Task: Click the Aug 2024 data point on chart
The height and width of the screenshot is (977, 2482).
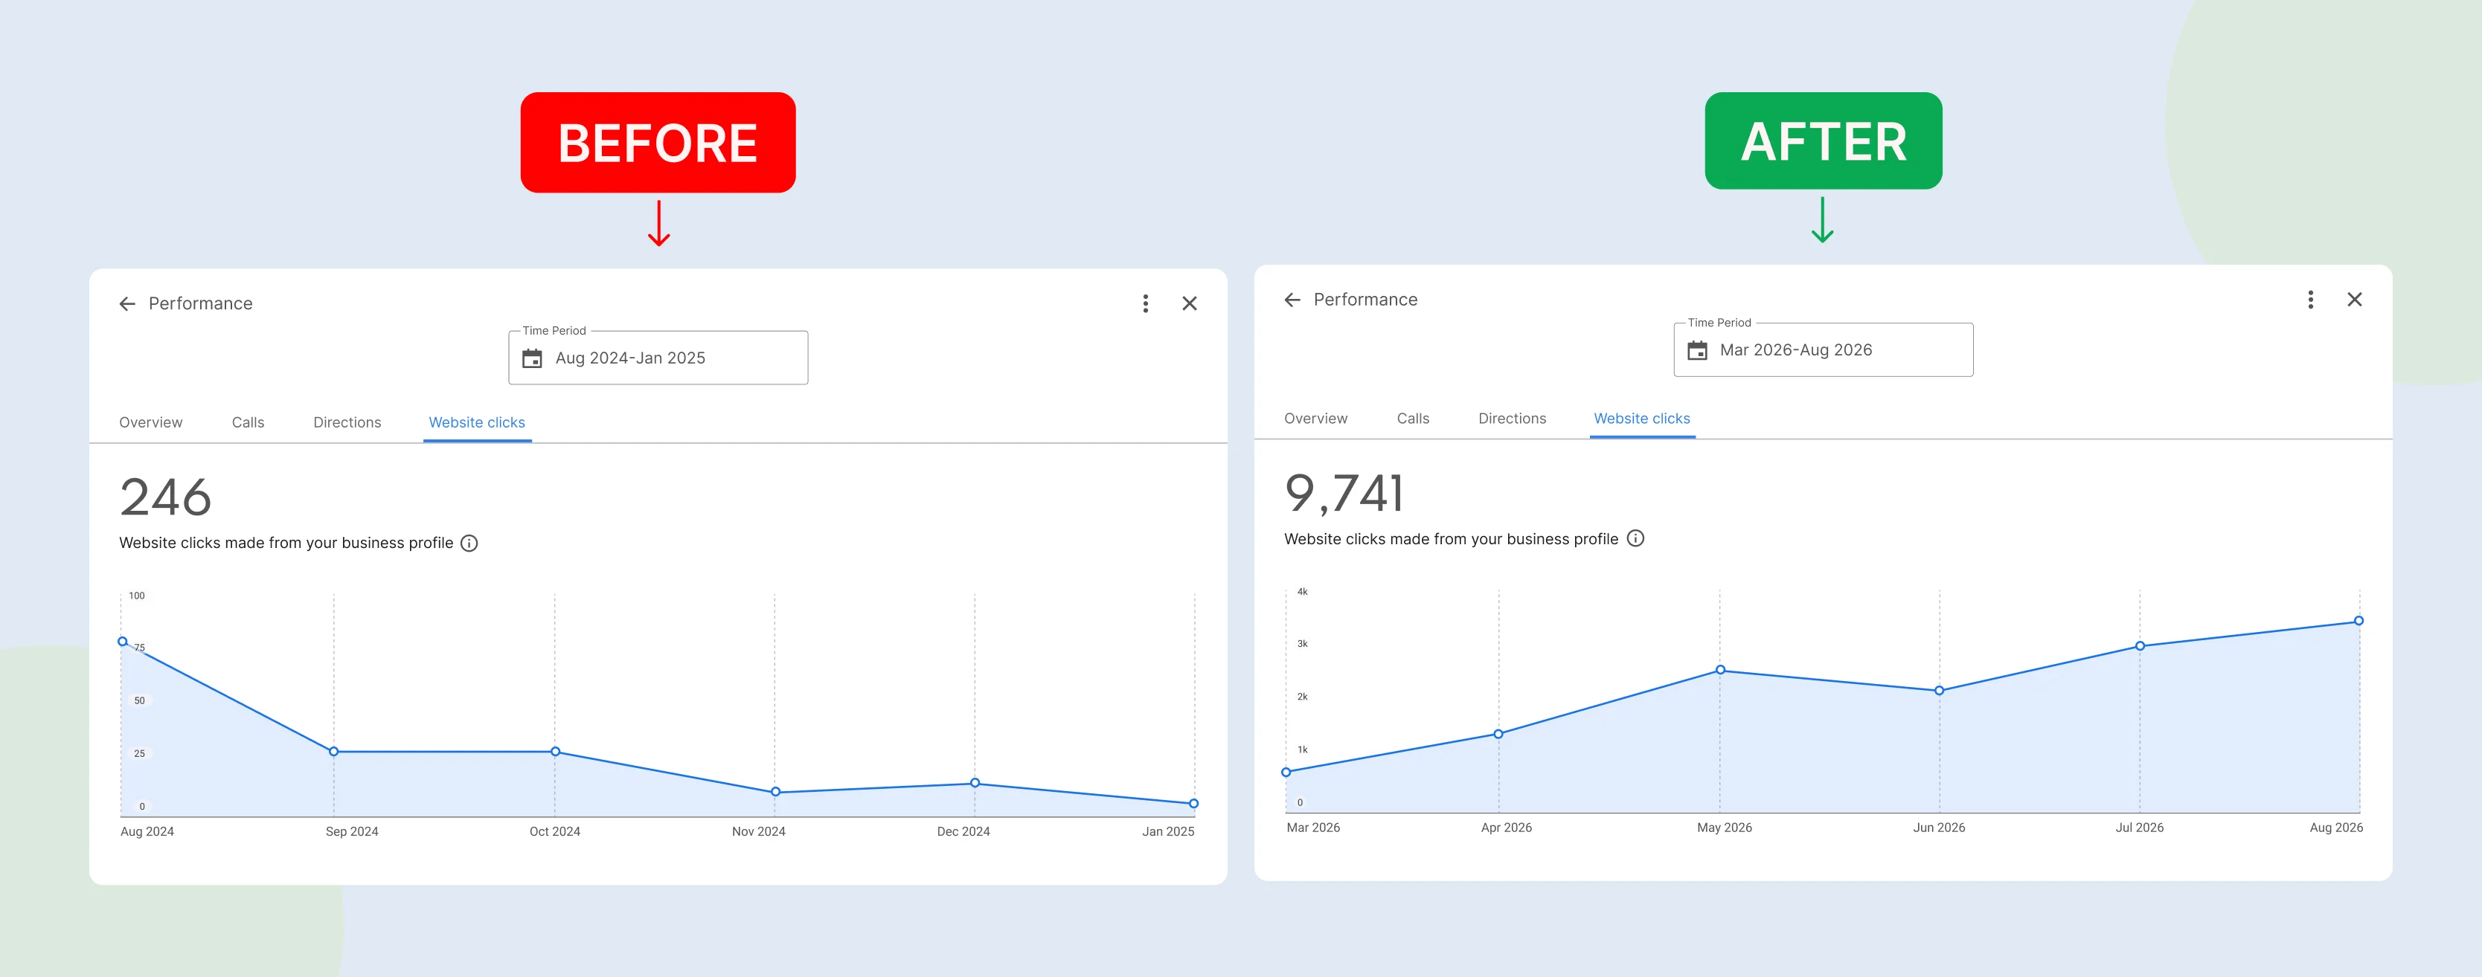Action: 122,642
